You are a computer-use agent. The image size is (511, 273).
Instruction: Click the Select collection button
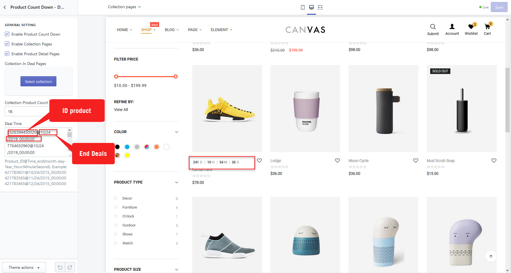[x=38, y=82]
